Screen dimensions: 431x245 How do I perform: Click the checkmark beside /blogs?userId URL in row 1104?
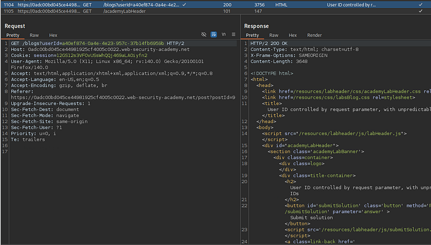tap(184, 5)
